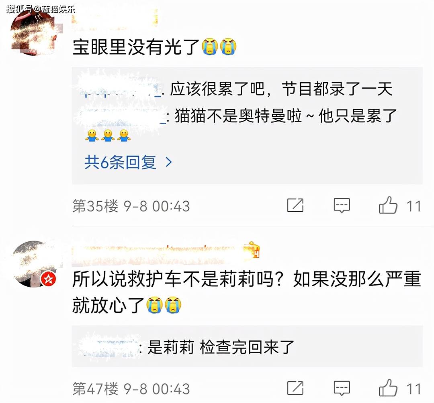
Task: Open first commenter's blurred avatar
Action: [33, 32]
